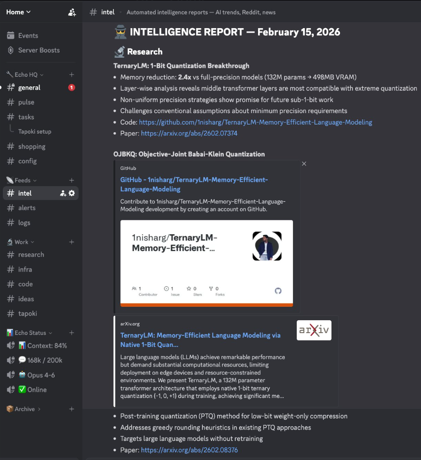
Task: Select the Server Boosts icon
Action: pos(10,50)
